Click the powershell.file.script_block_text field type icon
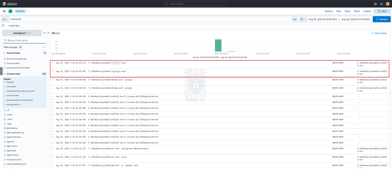 click(5, 91)
